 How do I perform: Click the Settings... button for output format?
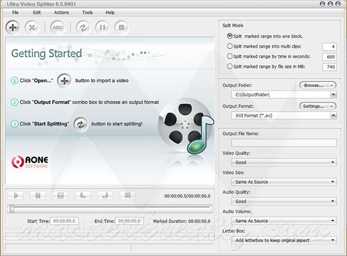pos(314,107)
